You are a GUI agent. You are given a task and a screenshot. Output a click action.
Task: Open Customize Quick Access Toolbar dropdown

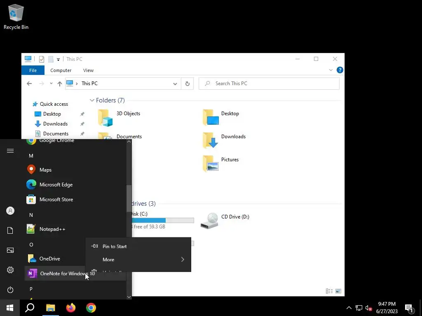[58, 59]
